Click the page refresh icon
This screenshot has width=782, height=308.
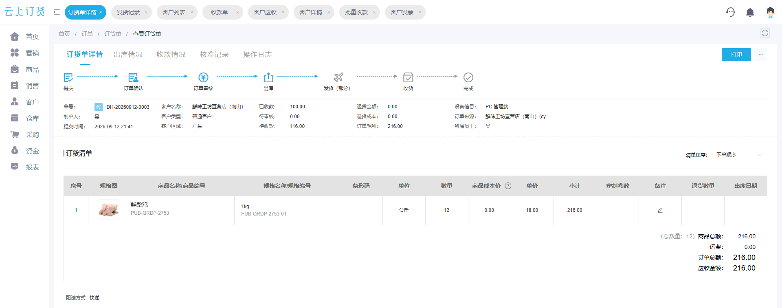[764, 33]
